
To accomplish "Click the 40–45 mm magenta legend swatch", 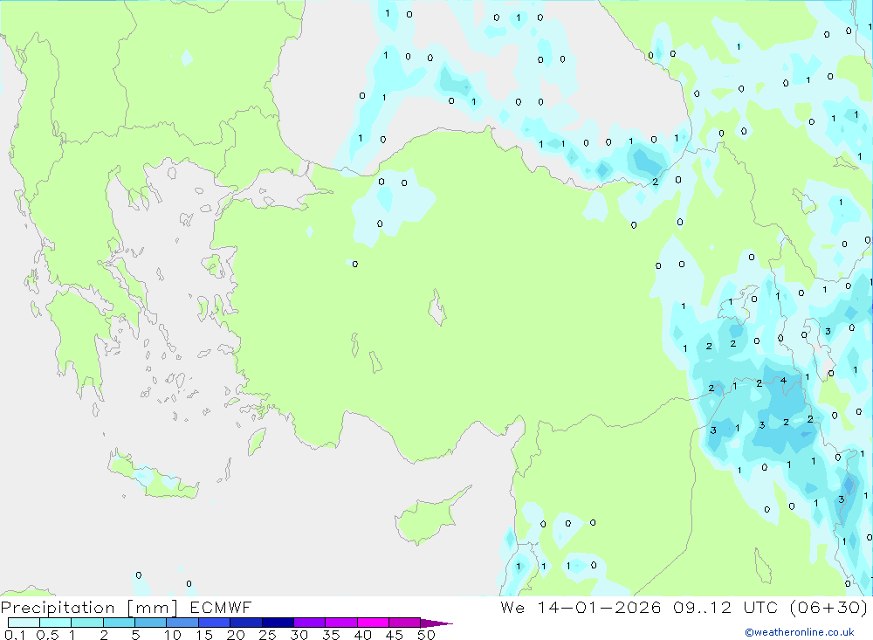I will 373,623.
